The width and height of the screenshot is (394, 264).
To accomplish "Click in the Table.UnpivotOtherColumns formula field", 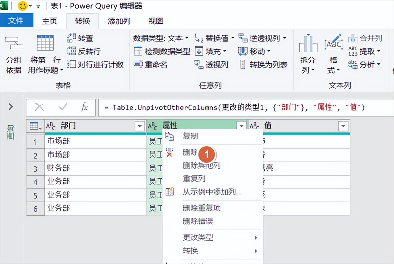I will [246, 107].
